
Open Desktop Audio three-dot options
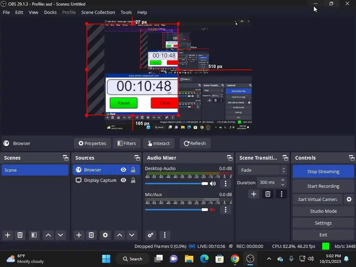[x=225, y=184]
